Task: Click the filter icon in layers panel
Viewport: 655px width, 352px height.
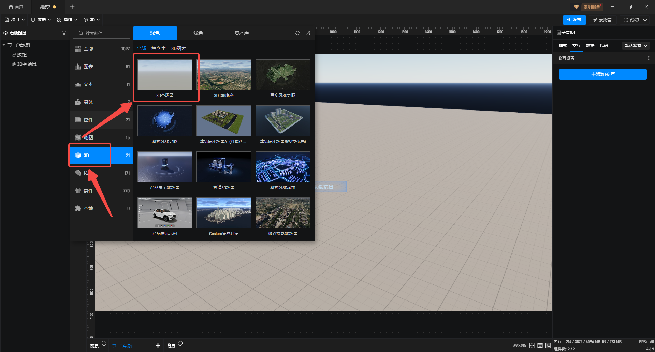Action: point(64,33)
